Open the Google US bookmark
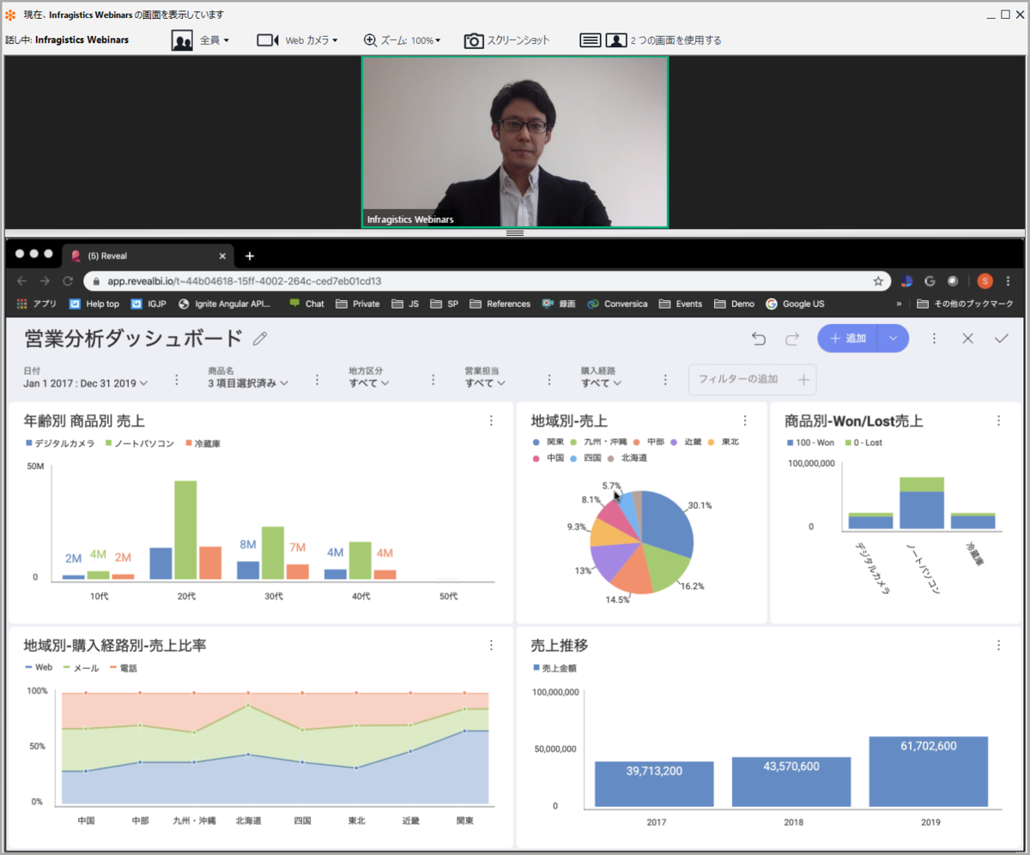Image resolution: width=1030 pixels, height=855 pixels. [795, 304]
